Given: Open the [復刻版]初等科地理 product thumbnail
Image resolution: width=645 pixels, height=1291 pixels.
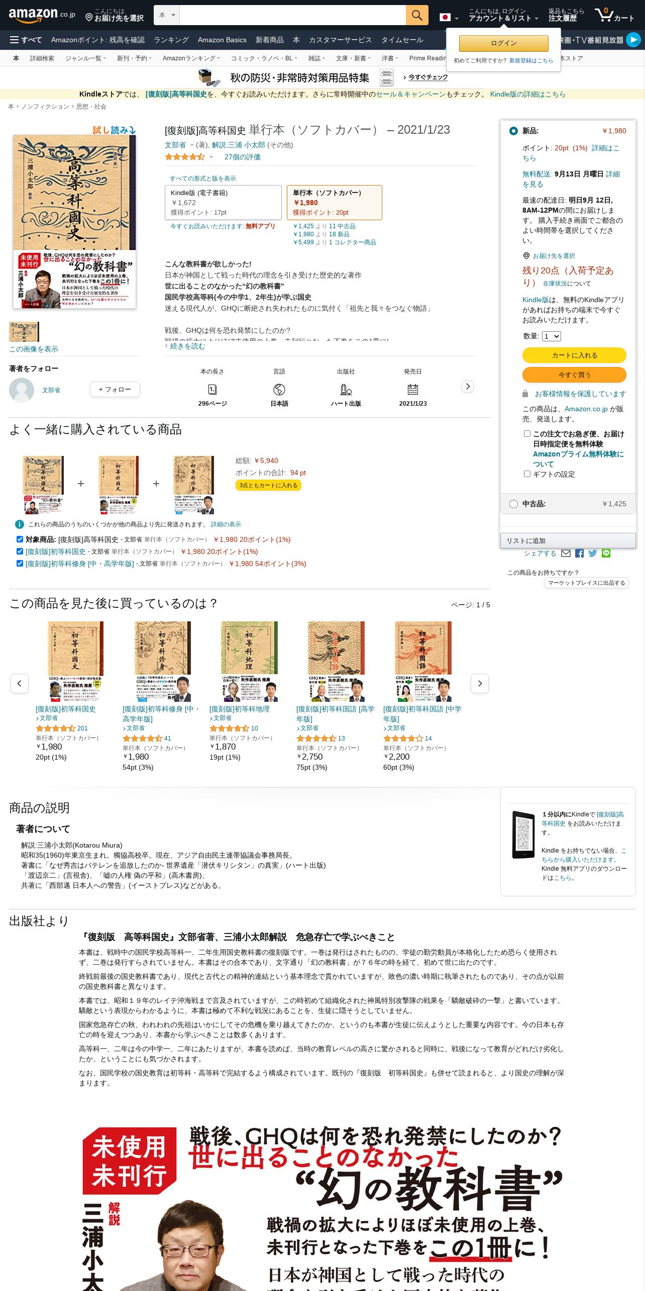Looking at the screenshot, I should 249,661.
